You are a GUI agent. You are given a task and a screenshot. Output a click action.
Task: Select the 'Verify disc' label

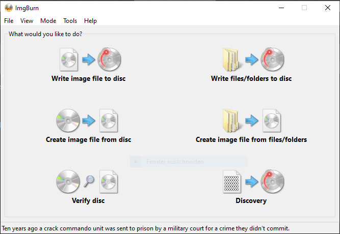[x=88, y=200]
